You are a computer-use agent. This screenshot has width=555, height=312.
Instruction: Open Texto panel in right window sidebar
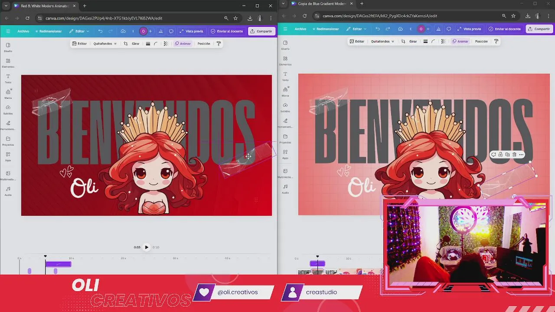click(x=285, y=76)
